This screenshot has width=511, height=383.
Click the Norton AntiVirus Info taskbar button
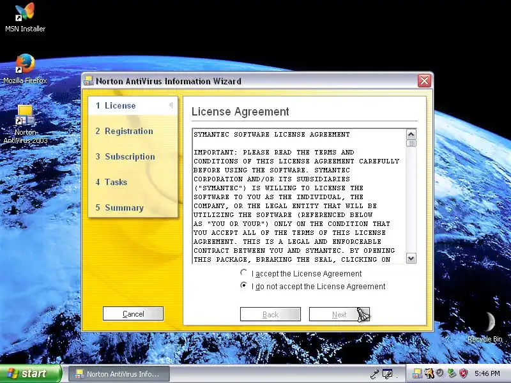pyautogui.click(x=119, y=374)
